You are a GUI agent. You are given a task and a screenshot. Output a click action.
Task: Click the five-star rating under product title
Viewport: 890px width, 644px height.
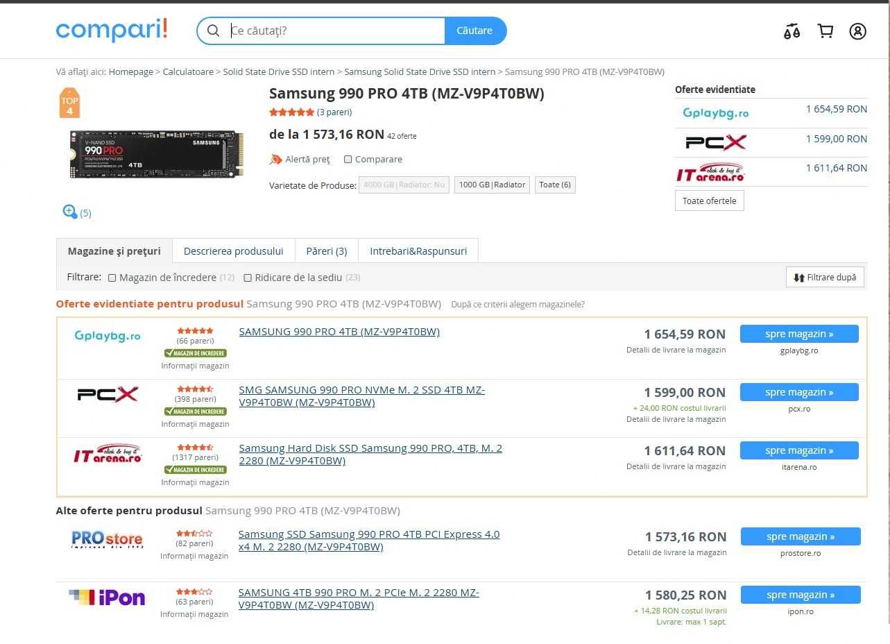[x=291, y=112]
